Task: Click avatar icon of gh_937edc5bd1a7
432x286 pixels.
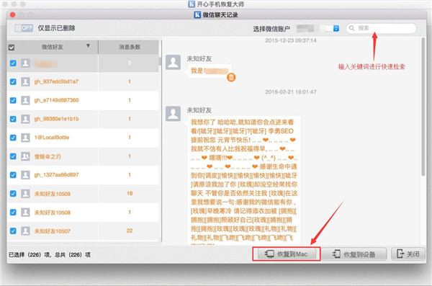Action: (25, 81)
